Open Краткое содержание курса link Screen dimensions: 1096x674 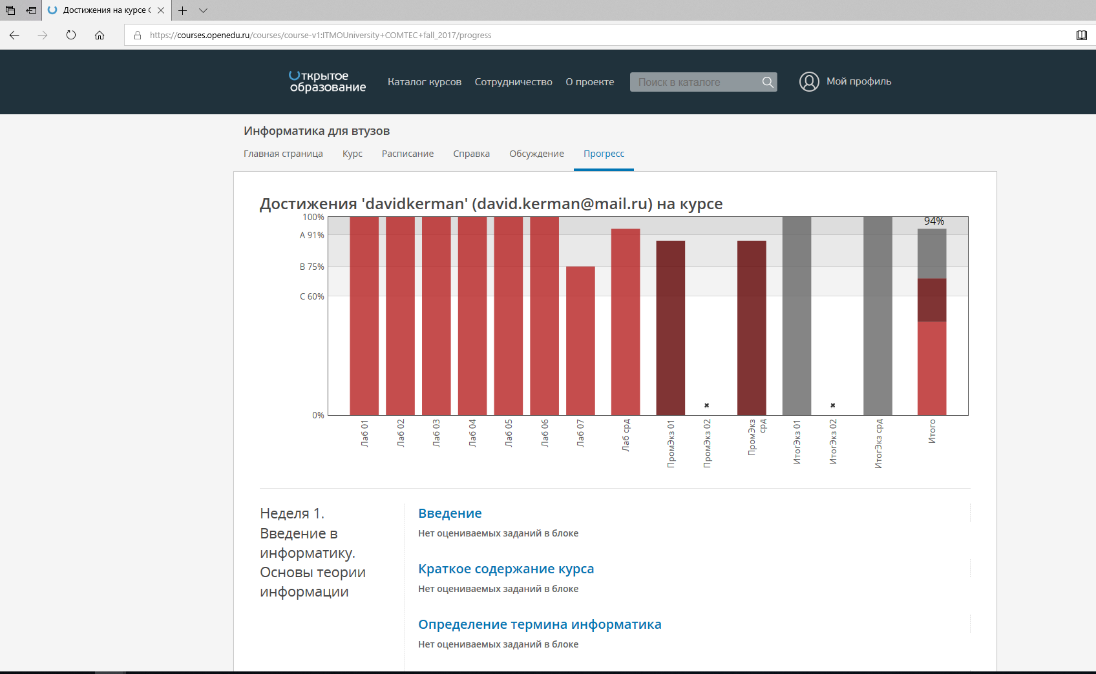click(x=505, y=569)
